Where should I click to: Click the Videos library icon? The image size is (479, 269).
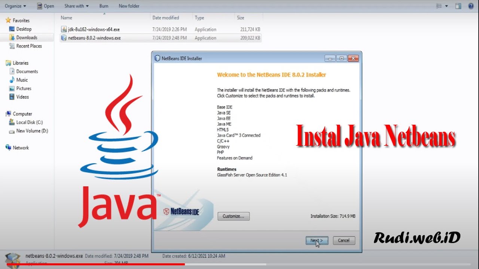[x=12, y=97]
